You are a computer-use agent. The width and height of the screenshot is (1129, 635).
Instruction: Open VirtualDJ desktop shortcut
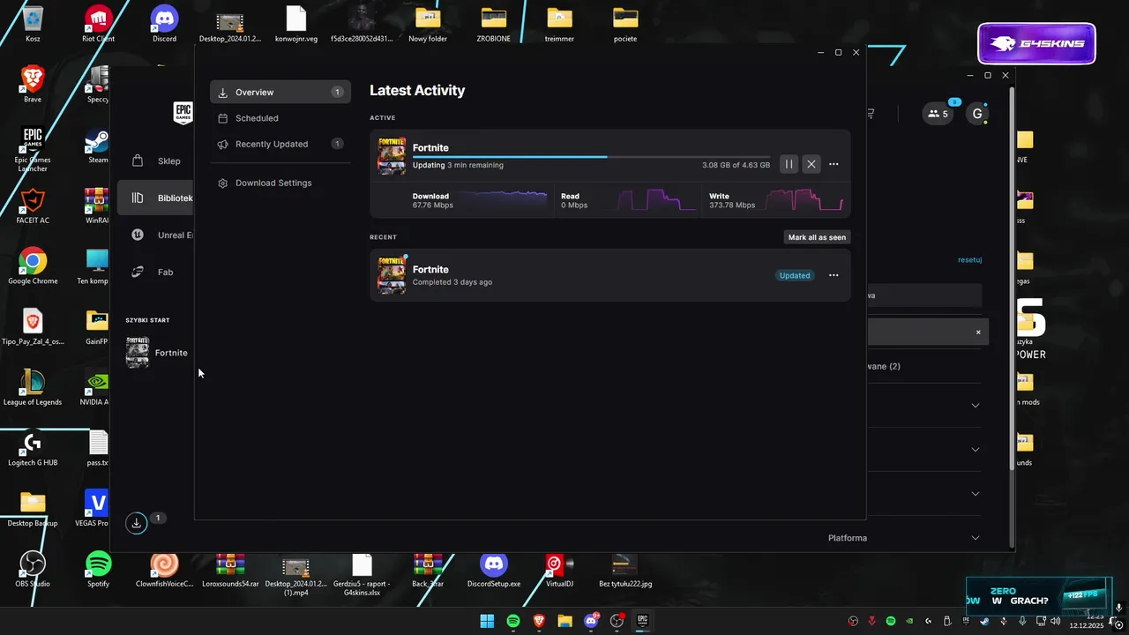pyautogui.click(x=559, y=569)
